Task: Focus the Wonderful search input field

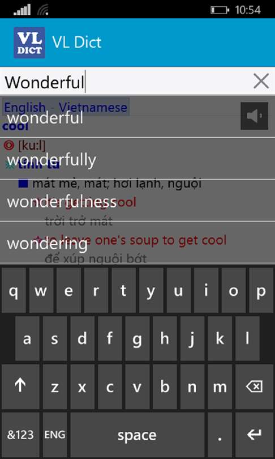Action: [x=126, y=82]
